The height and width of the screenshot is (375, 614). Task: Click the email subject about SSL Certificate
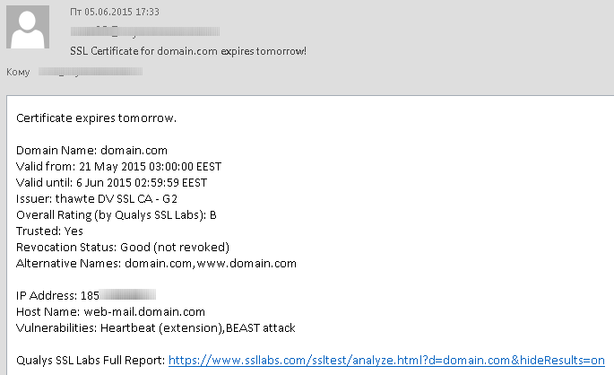[187, 51]
